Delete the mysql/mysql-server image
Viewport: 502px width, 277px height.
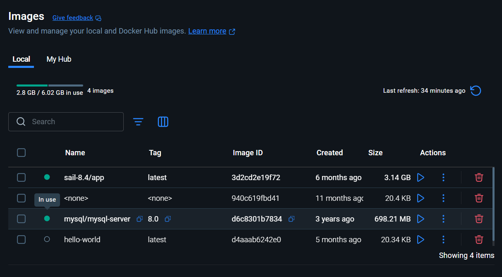(x=479, y=219)
